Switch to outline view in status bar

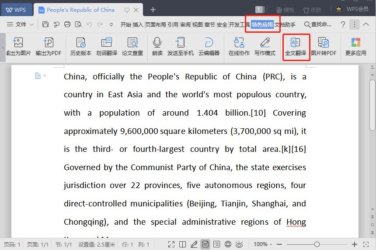tap(216, 244)
